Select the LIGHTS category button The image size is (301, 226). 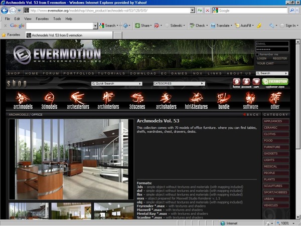(x=276, y=160)
